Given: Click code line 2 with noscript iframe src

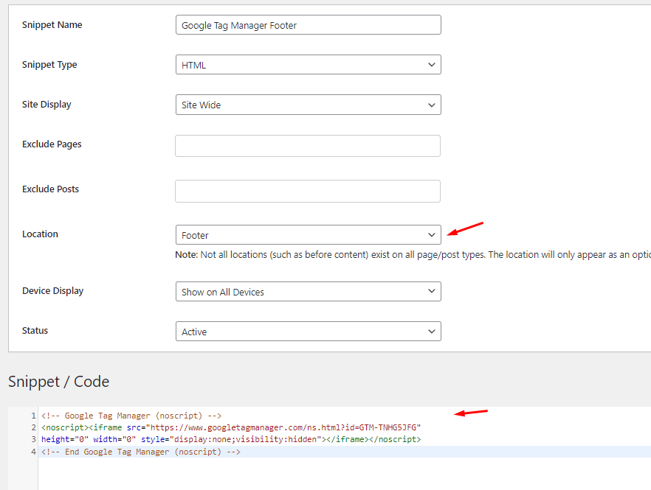Looking at the screenshot, I should click(231, 427).
